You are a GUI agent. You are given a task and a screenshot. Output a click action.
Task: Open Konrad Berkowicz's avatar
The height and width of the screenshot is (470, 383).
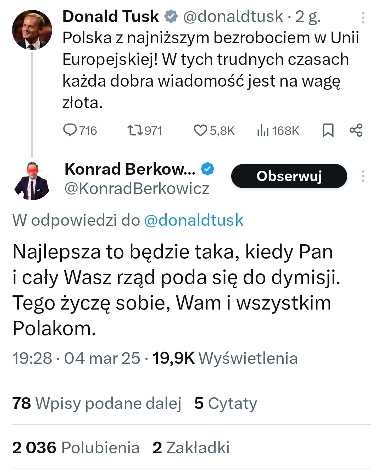coord(32,181)
